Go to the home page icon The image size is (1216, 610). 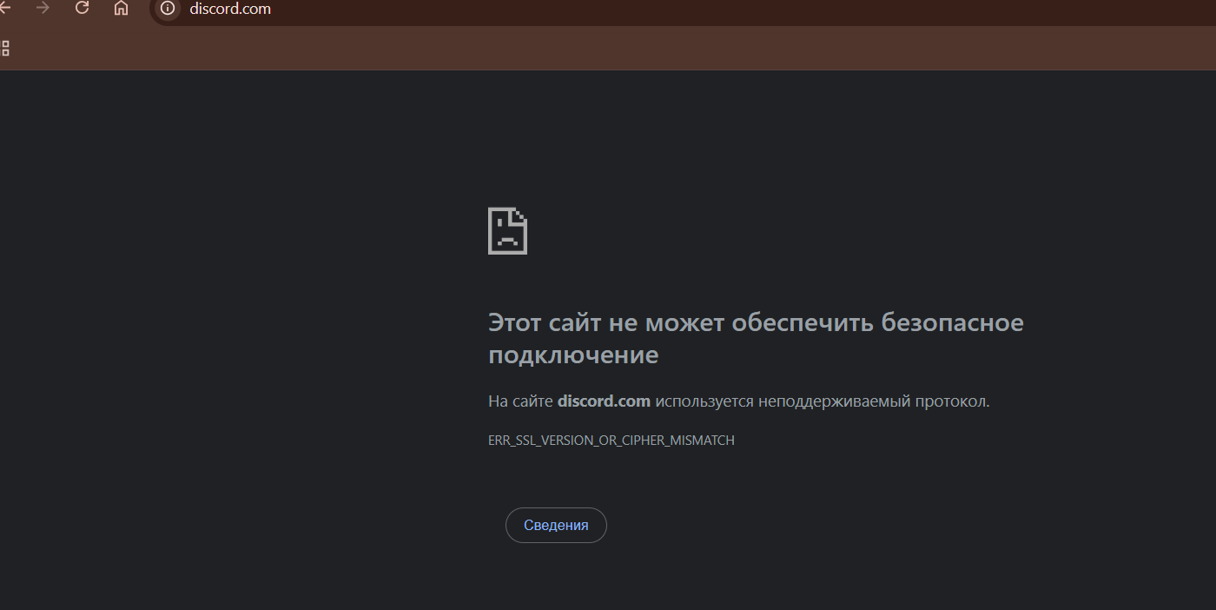(121, 9)
